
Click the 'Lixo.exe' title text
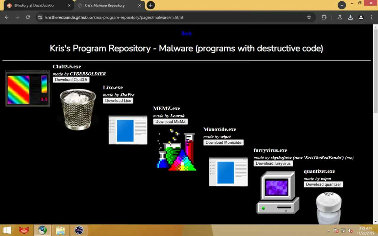113,88
